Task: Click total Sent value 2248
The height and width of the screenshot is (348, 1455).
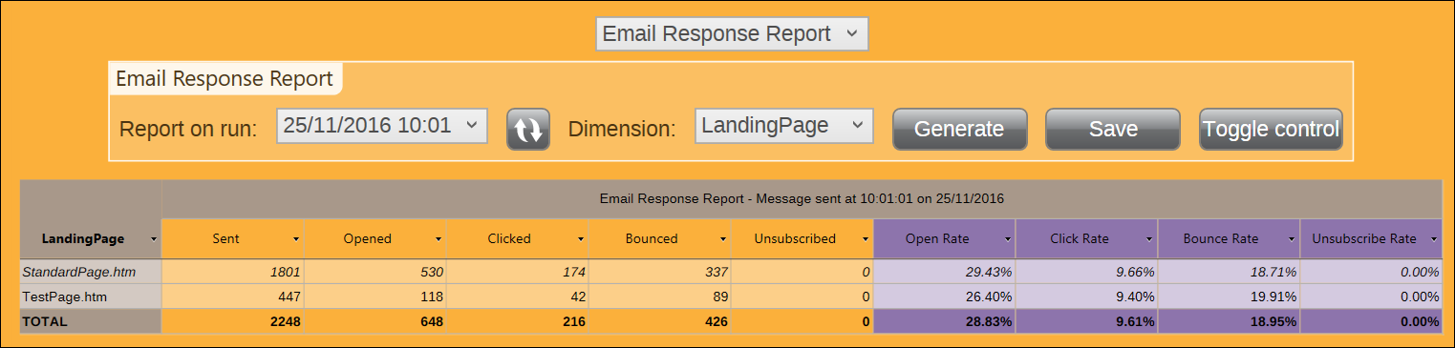Action: click(286, 321)
